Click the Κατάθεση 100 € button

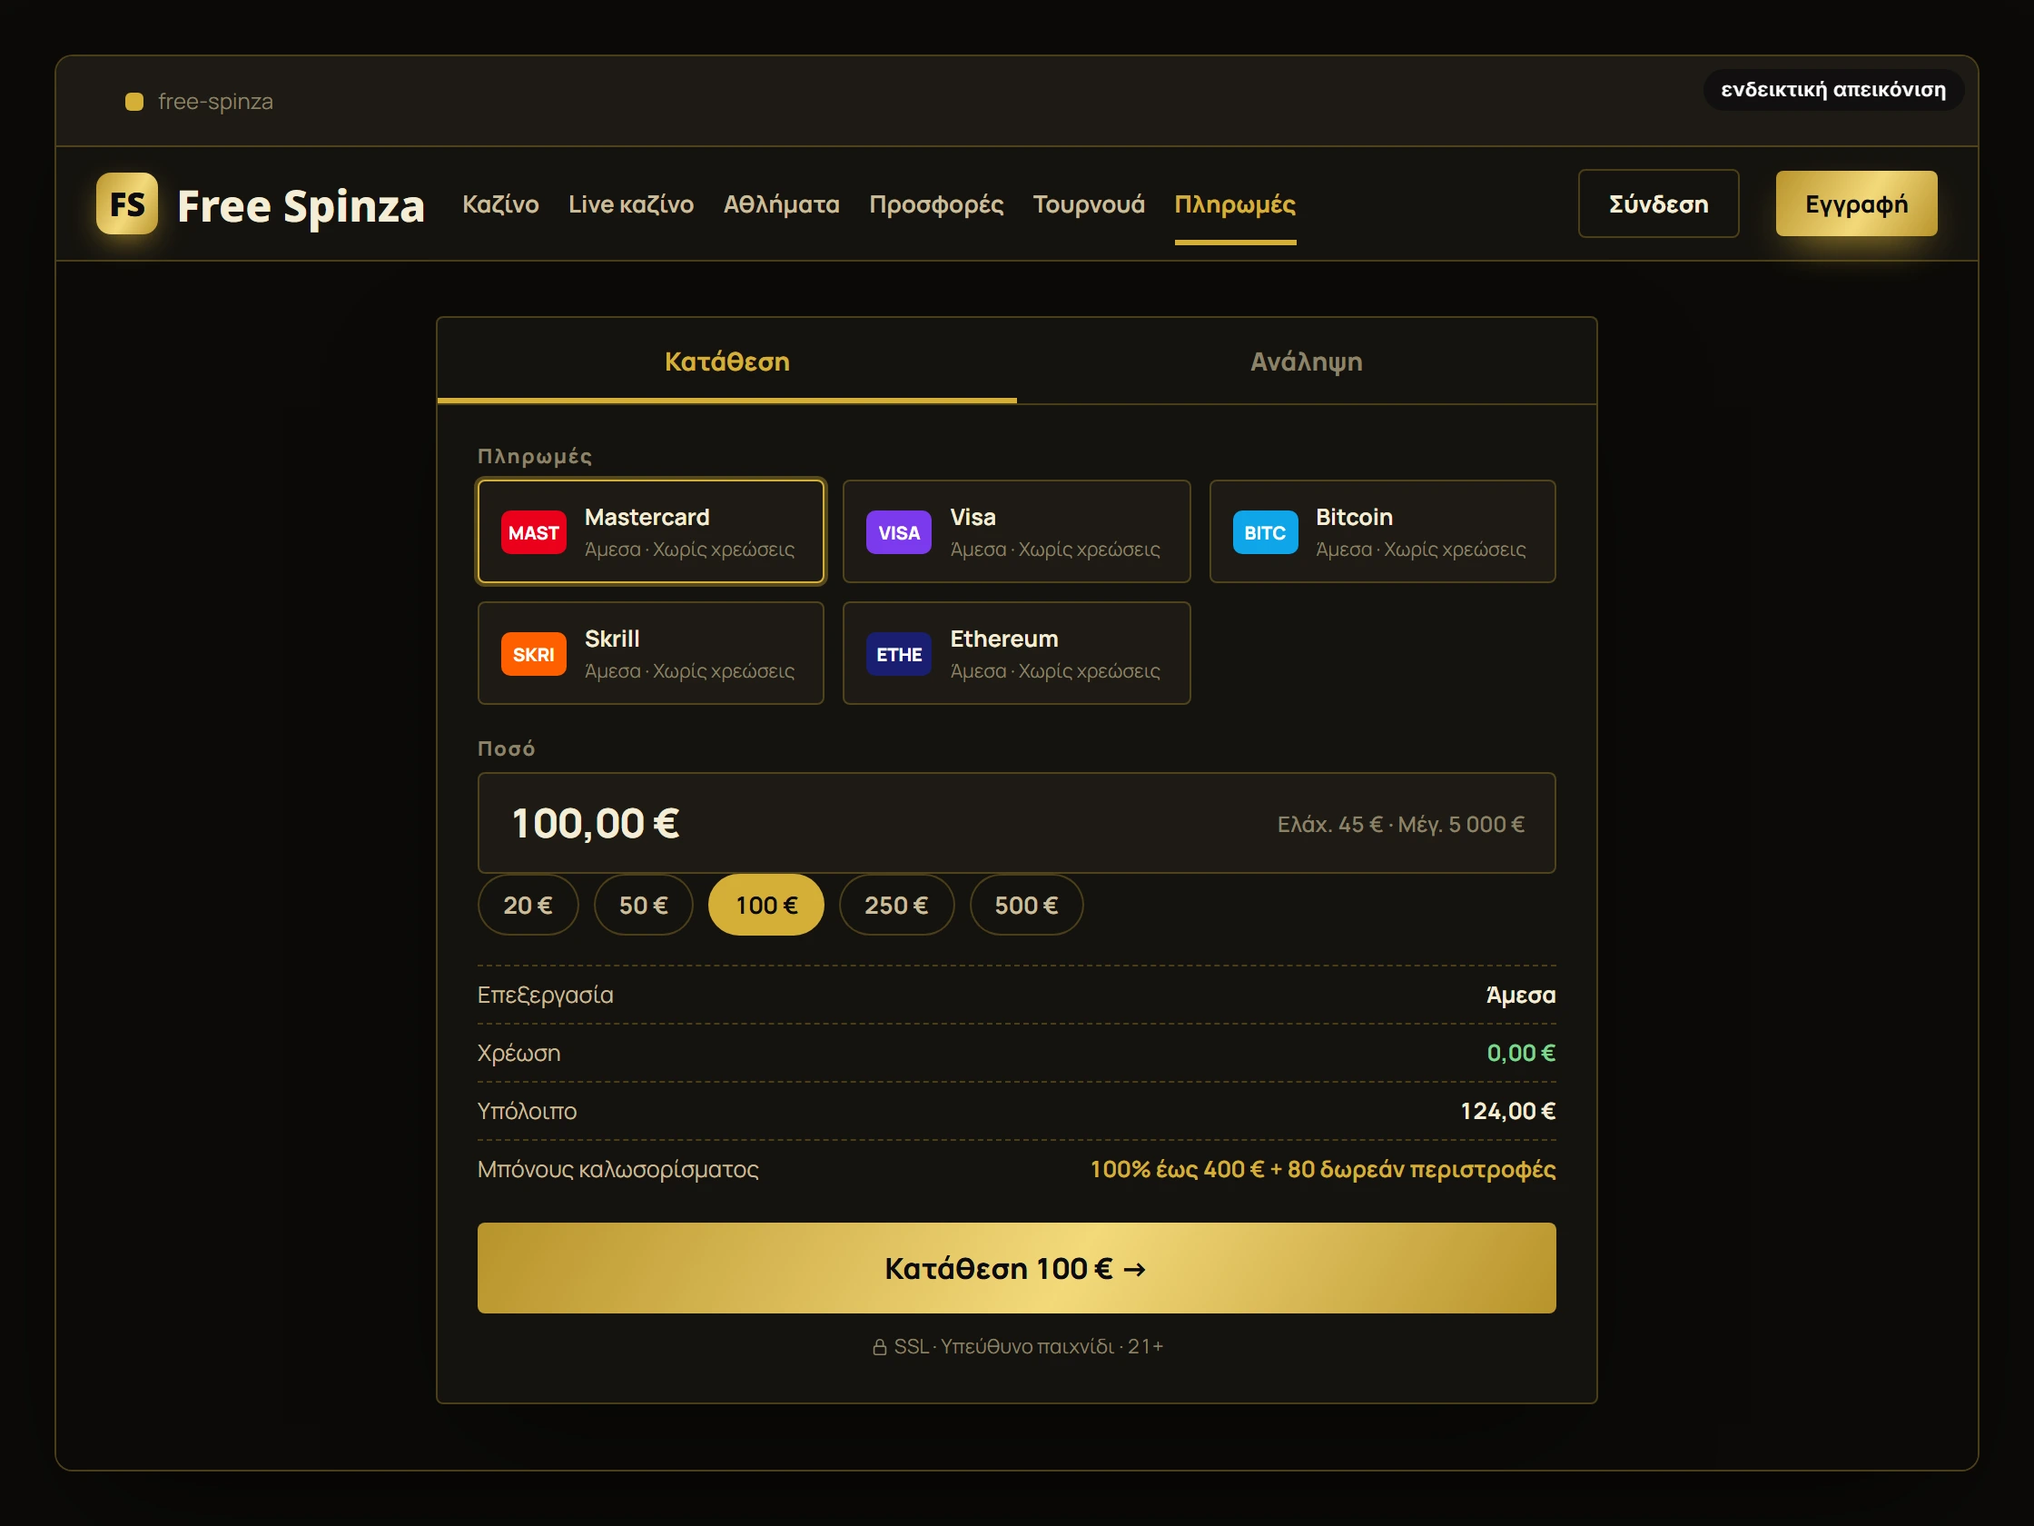[x=1016, y=1267]
